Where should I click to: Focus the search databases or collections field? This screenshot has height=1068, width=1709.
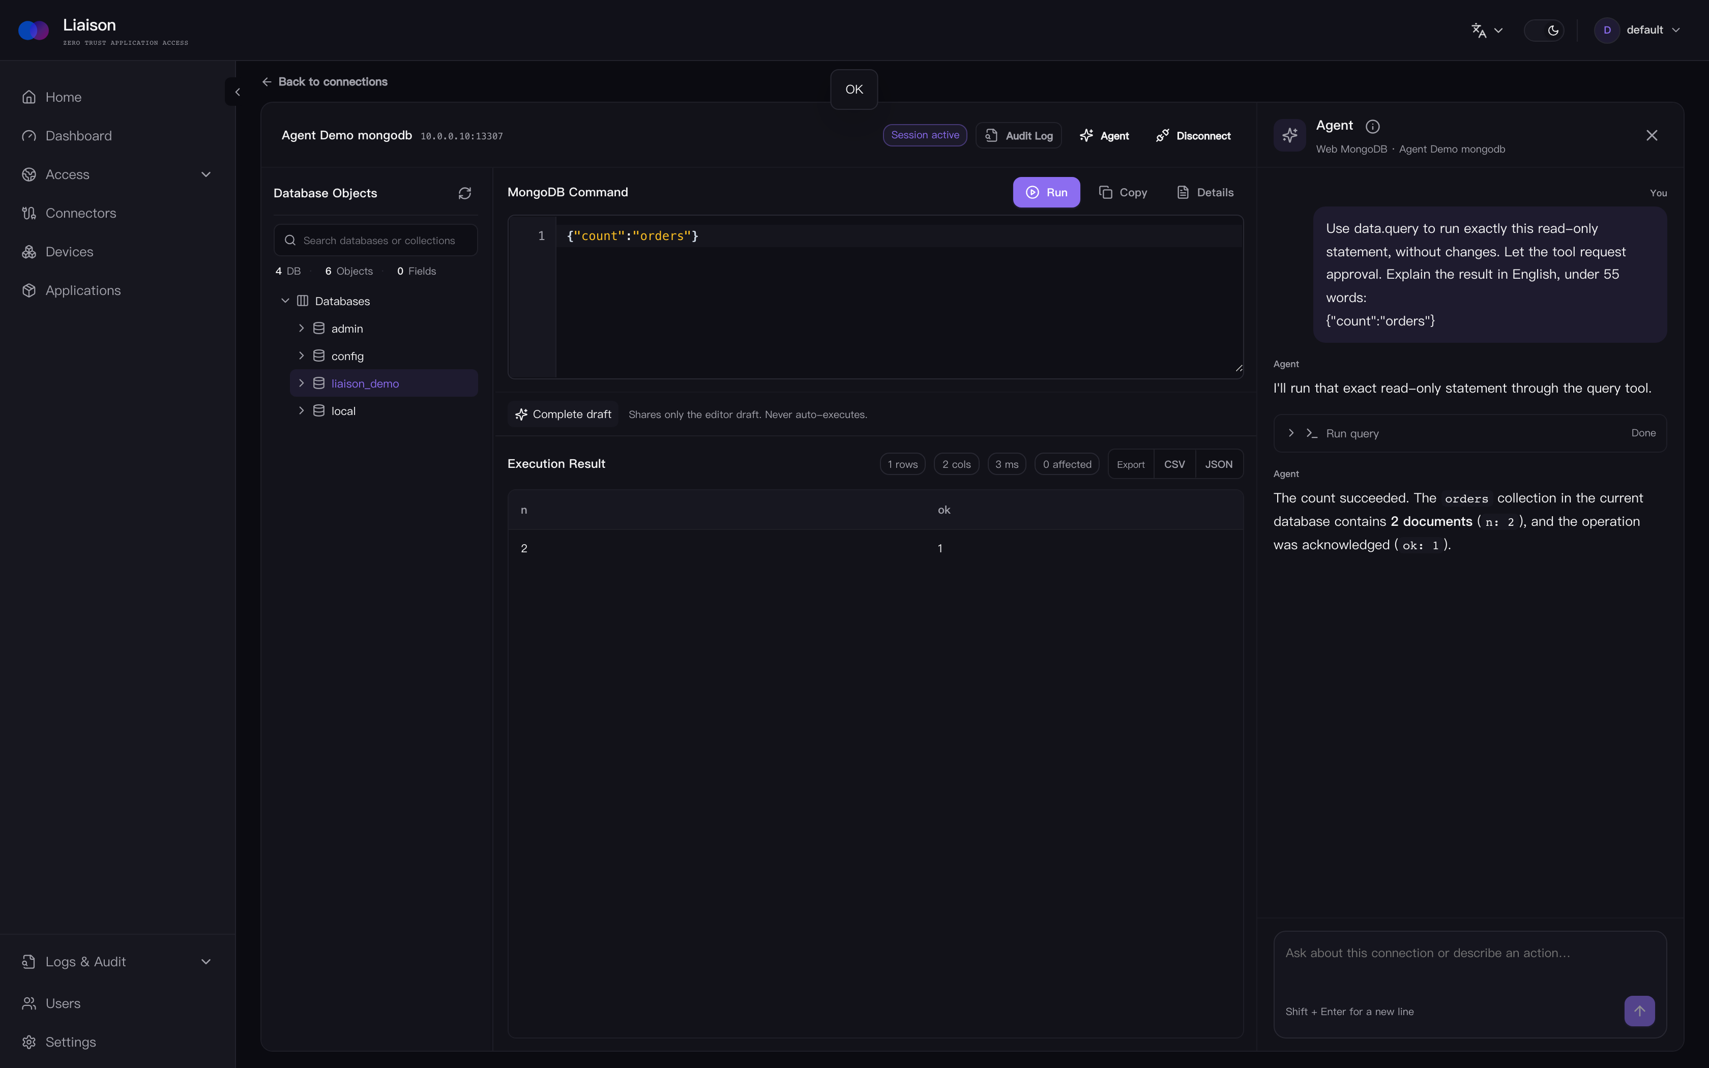click(x=376, y=240)
